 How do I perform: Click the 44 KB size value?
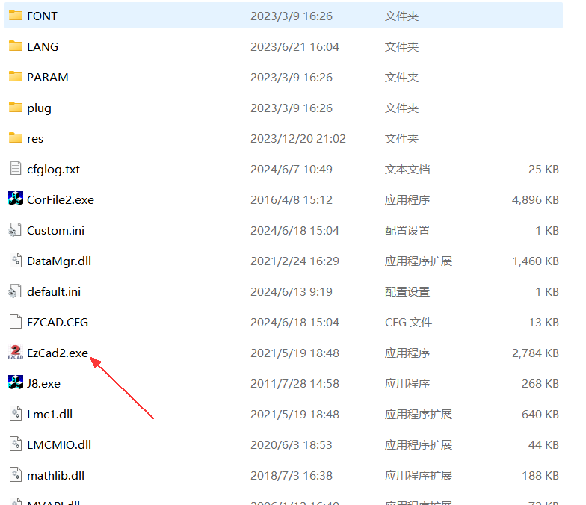pos(544,445)
